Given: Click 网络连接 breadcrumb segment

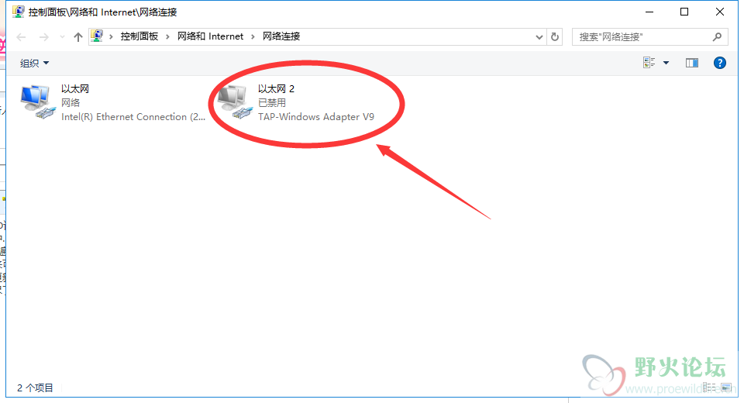Looking at the screenshot, I should [281, 36].
